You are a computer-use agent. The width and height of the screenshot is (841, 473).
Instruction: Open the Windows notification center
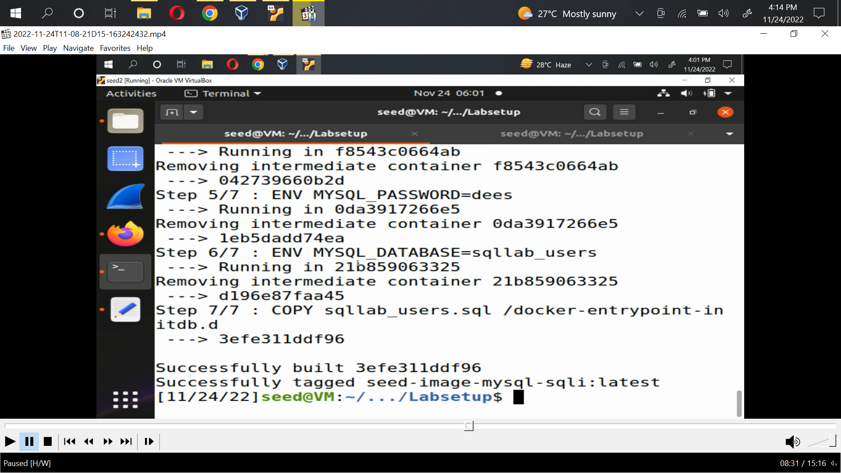click(819, 14)
